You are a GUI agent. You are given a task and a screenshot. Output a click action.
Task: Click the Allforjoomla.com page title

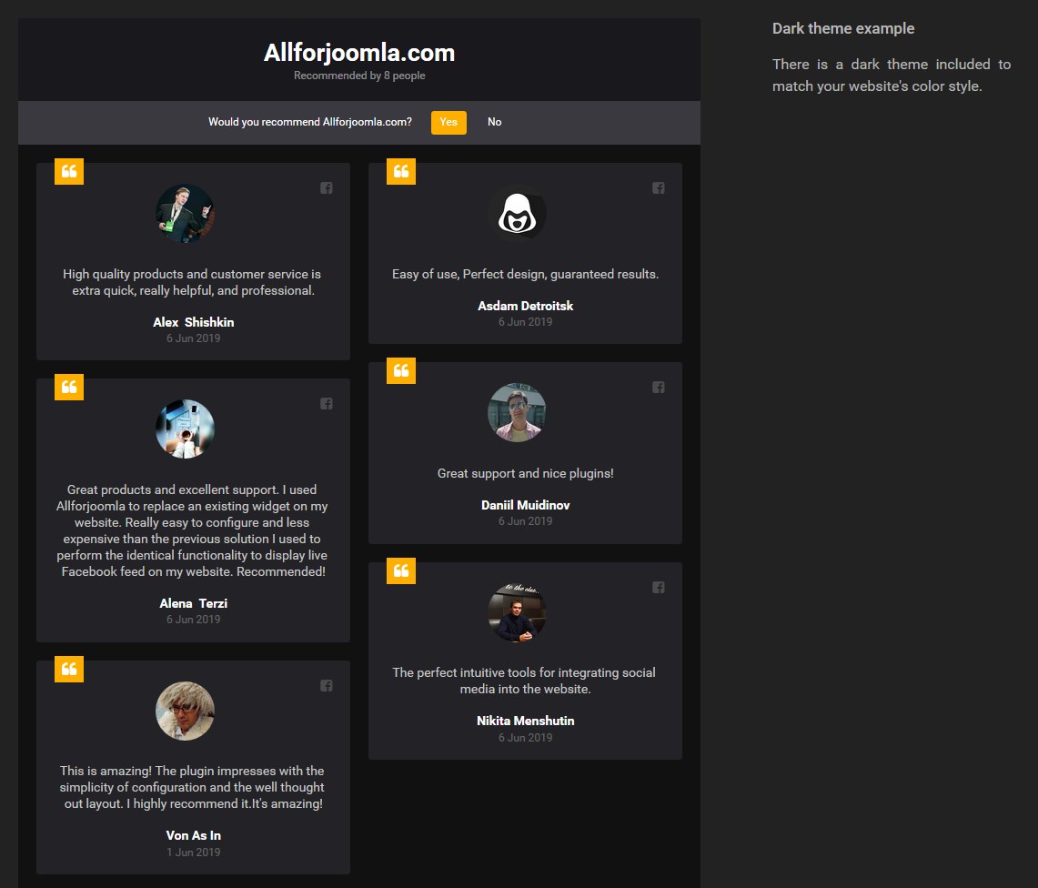tap(359, 53)
